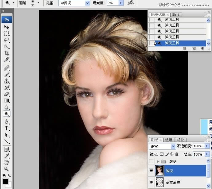Image resolution: width=212 pixels, height=189 pixels.
Task: Select the Zoom tool in toolbox
Action: tap(6, 169)
